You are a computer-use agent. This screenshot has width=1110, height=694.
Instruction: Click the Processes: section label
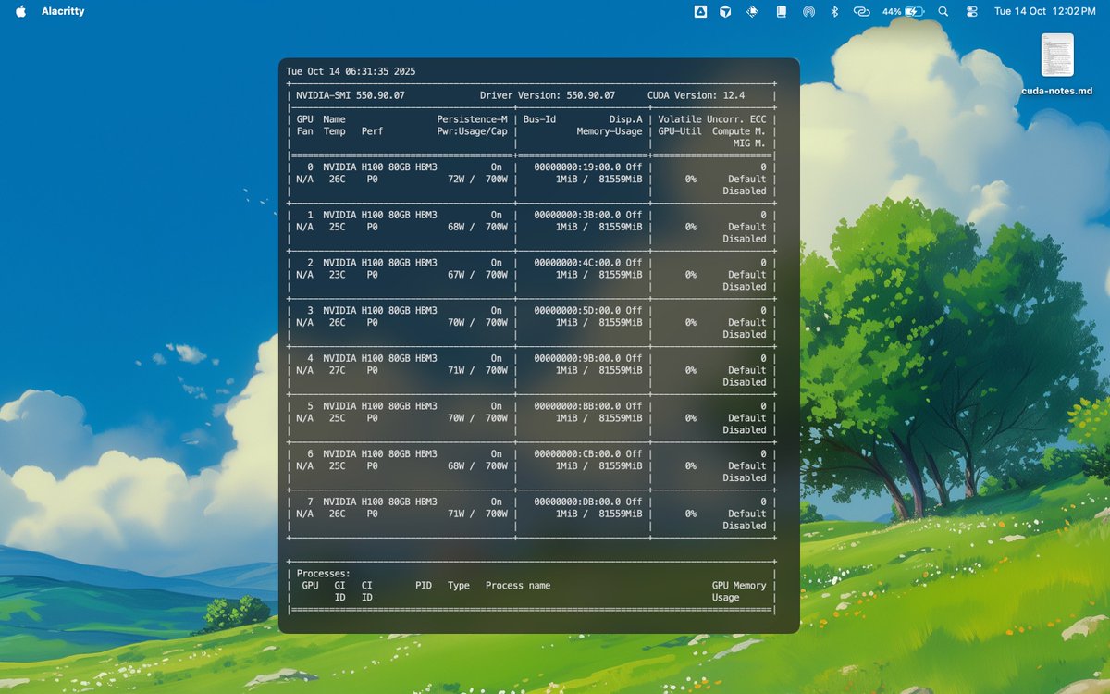click(x=324, y=574)
